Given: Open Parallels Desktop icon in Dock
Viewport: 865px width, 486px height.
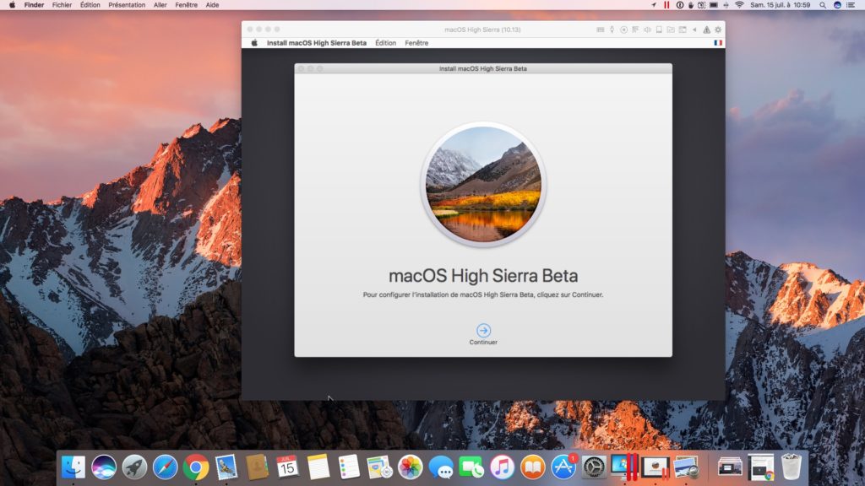Looking at the screenshot, I should point(624,467).
